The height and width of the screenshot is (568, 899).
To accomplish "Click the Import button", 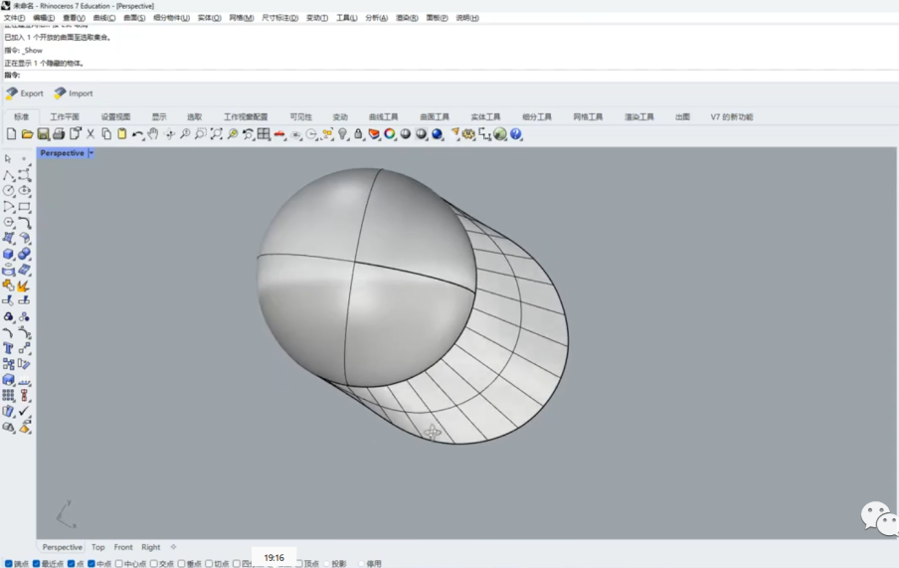I will [74, 94].
